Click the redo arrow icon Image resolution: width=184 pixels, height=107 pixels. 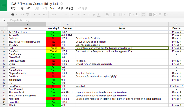(x=22, y=14)
